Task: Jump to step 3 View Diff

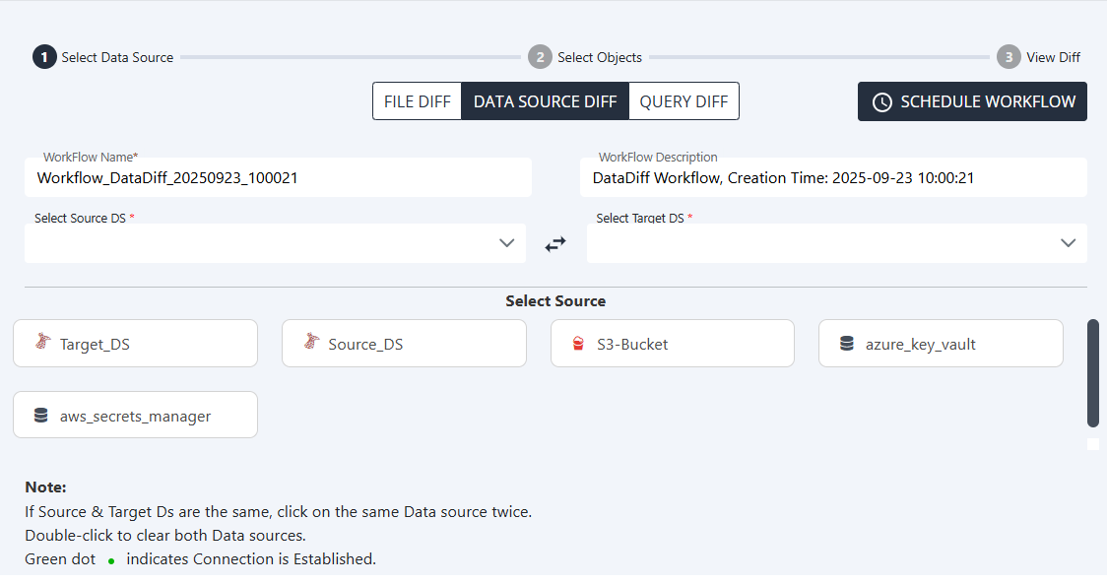Action: tap(1009, 57)
